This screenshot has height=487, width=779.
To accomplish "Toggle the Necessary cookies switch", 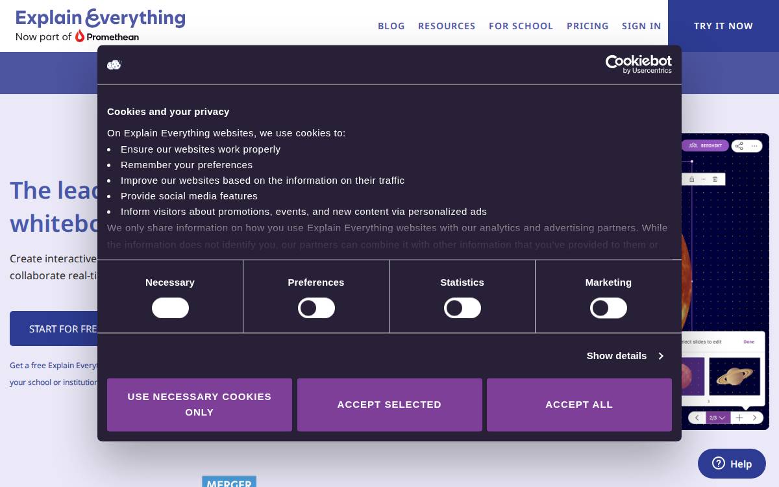I will (x=170, y=308).
